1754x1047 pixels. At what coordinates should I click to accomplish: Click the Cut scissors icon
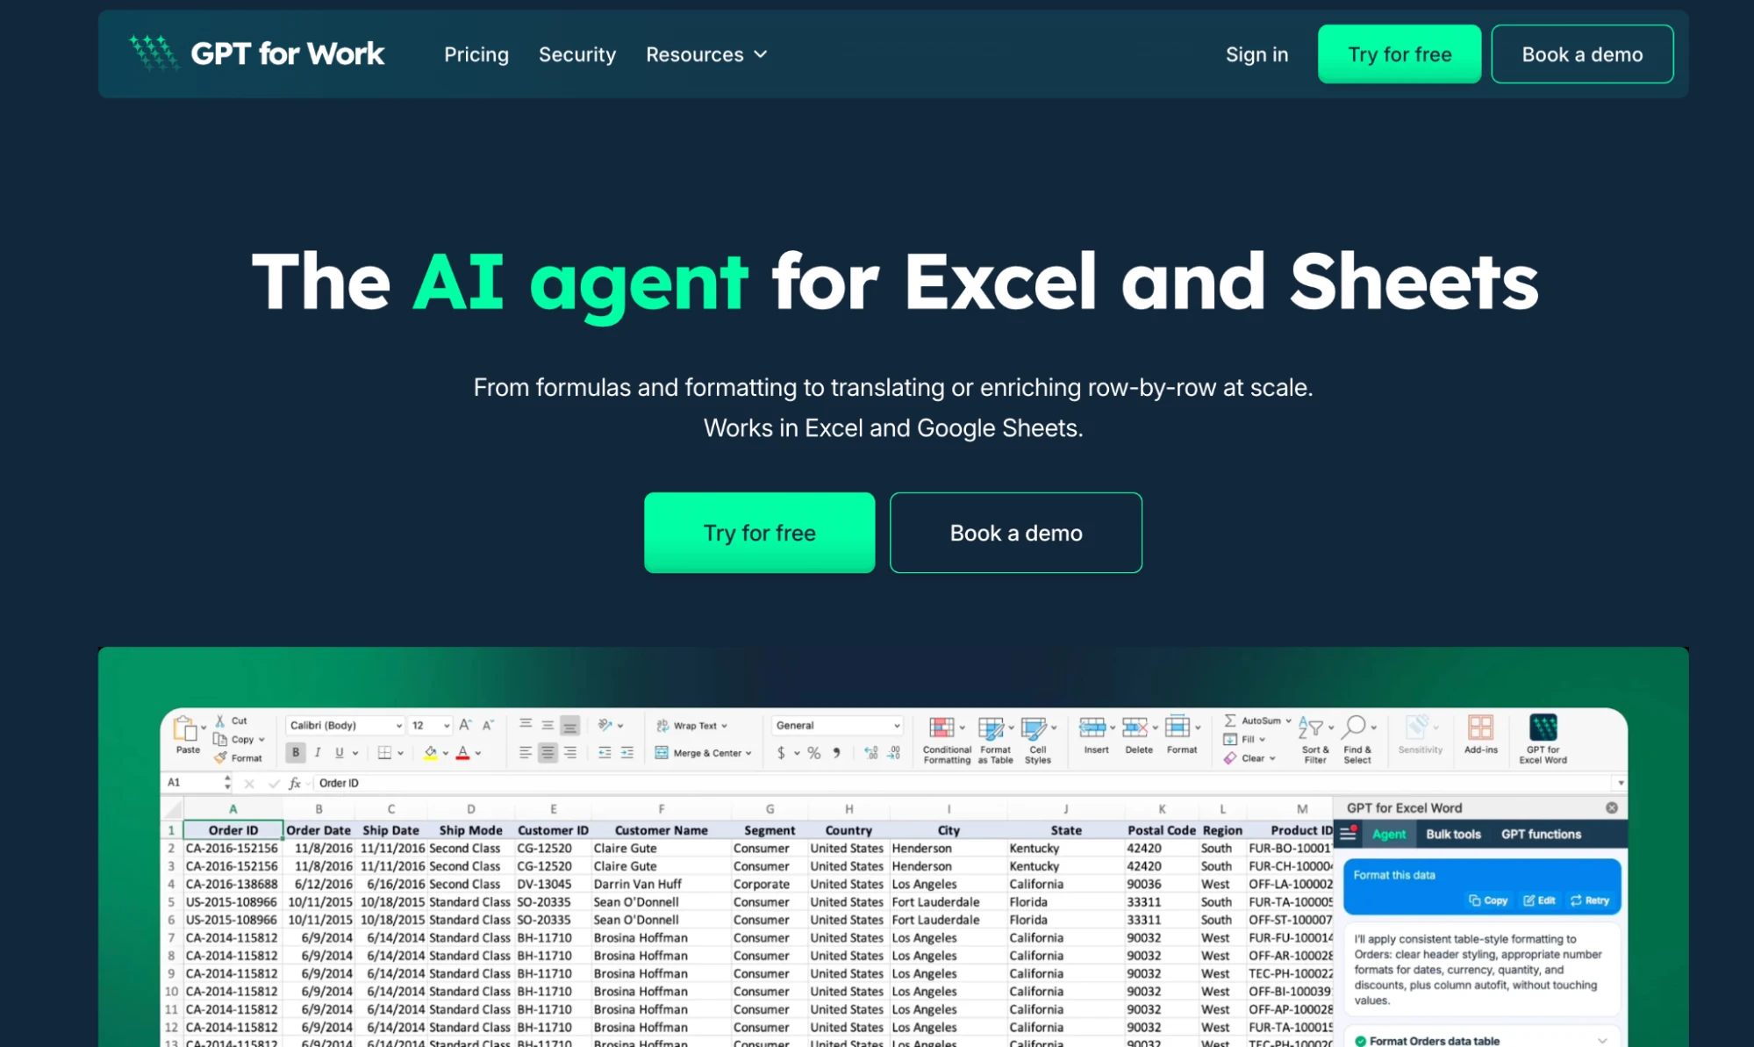pyautogui.click(x=222, y=720)
